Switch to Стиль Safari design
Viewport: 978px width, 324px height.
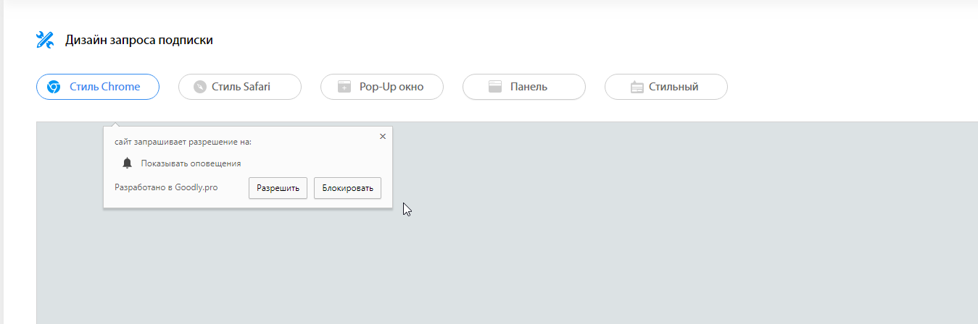pos(240,87)
